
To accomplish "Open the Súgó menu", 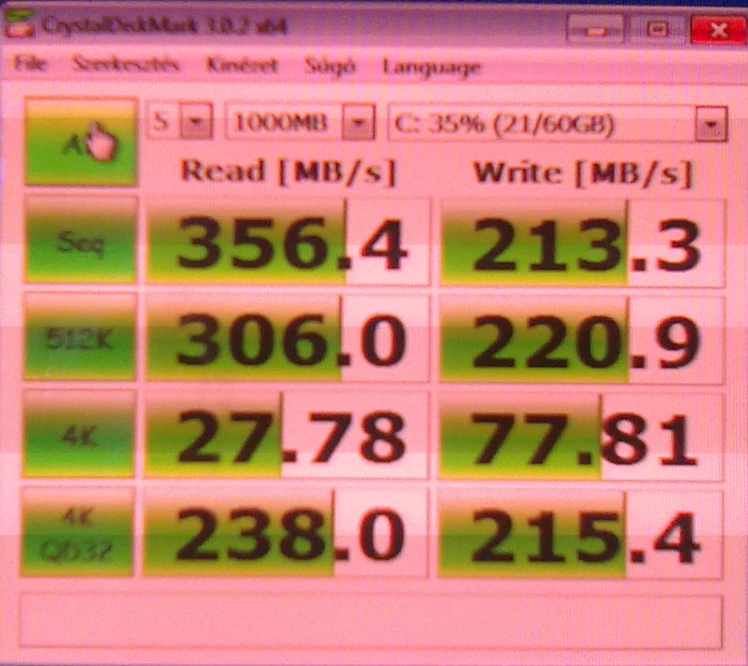I will tap(330, 66).
